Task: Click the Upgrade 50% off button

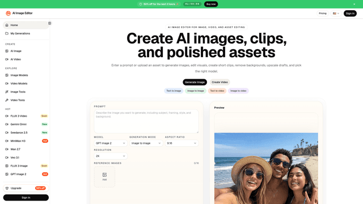Action: click(26, 188)
